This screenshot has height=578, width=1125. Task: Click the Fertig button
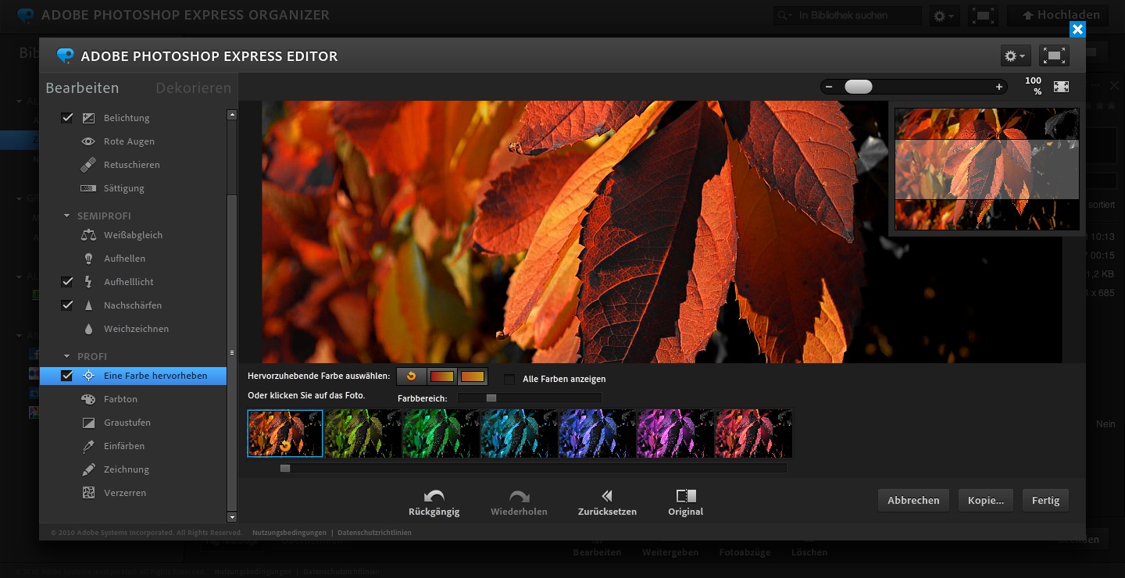(1045, 500)
